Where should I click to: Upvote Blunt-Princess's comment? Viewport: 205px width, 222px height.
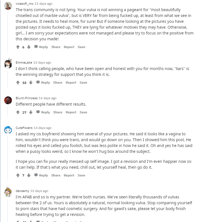18,113
